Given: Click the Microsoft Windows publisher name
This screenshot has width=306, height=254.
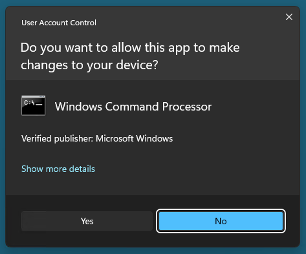Looking at the screenshot, I should pos(134,139).
